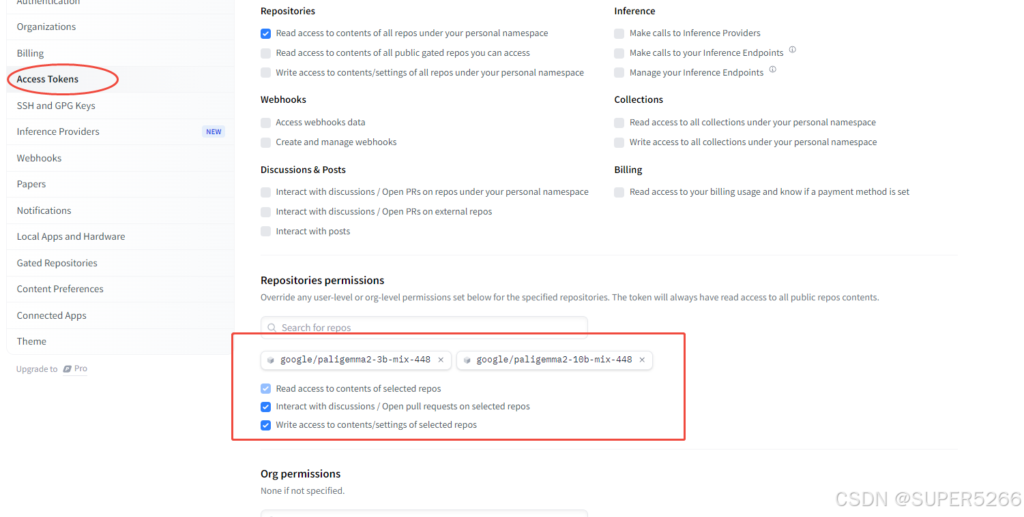Click the info icon after "Make calls to your Inference Endpoints"
1024x517 pixels.
pyautogui.click(x=792, y=49)
